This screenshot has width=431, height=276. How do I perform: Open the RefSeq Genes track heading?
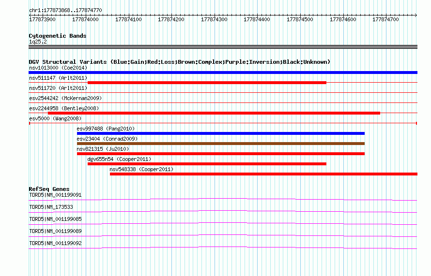pyautogui.click(x=49, y=189)
